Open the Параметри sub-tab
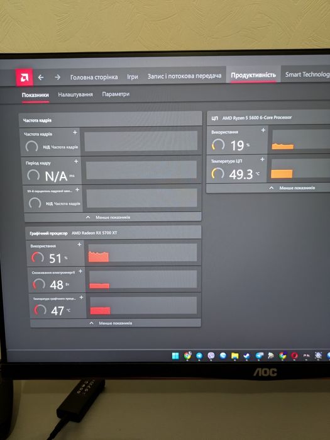 click(116, 94)
